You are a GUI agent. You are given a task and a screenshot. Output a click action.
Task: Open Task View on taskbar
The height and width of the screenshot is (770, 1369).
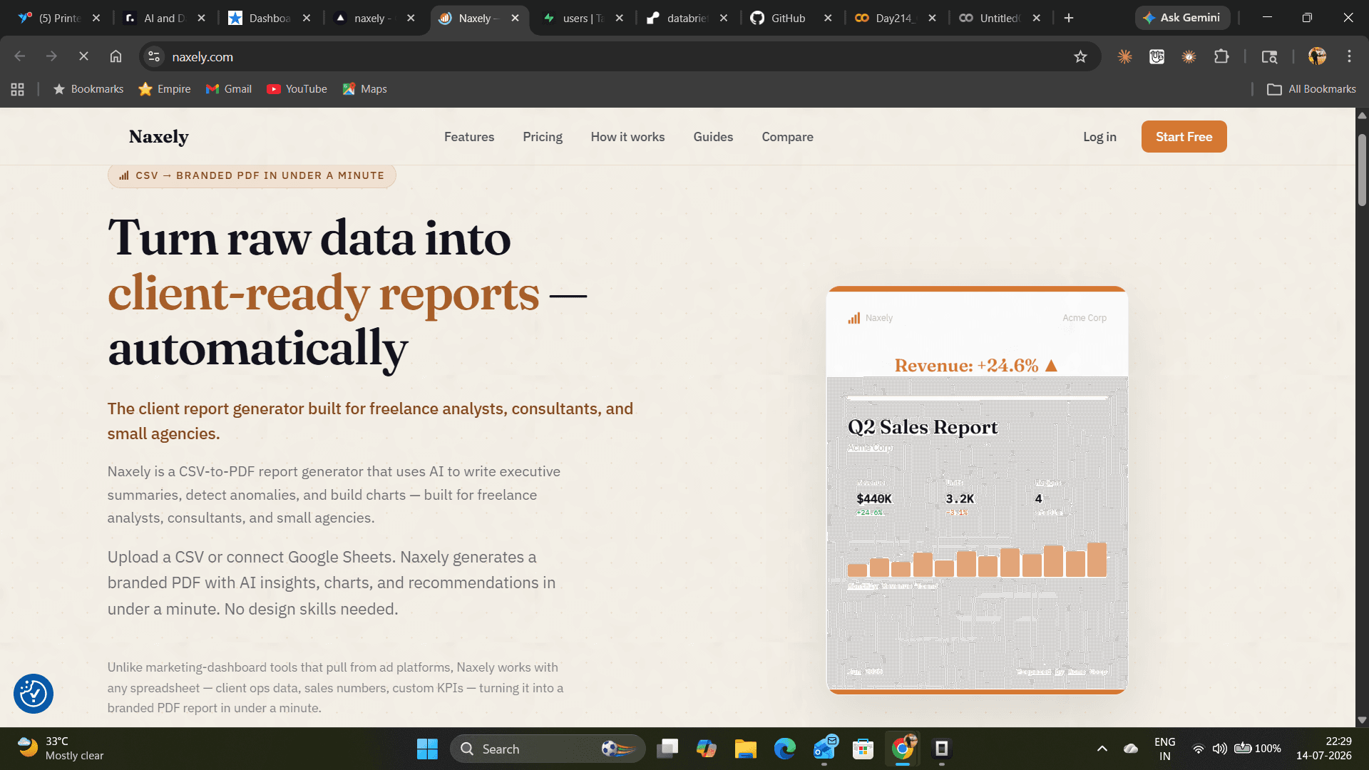click(x=668, y=749)
